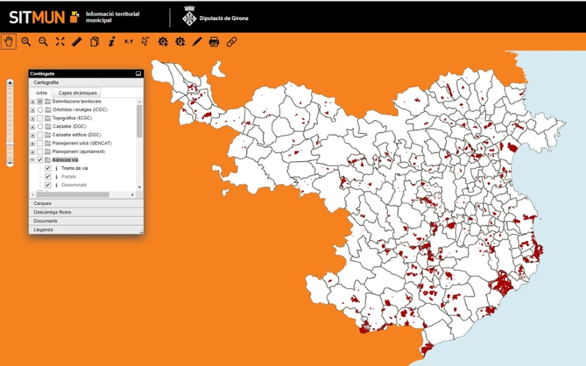
Task: Click the zoom slider plus button
Action: tap(10, 83)
